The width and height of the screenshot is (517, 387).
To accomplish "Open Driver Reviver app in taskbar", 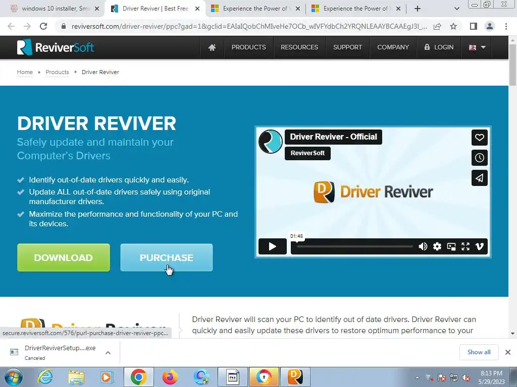I will pos(295,377).
